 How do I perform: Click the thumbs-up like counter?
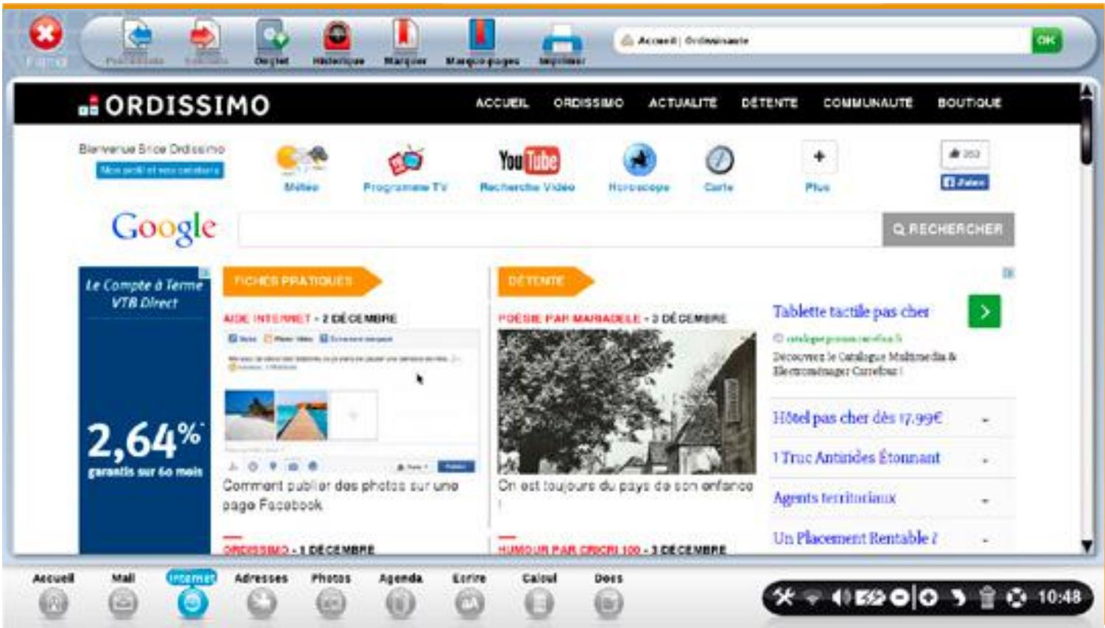click(965, 154)
